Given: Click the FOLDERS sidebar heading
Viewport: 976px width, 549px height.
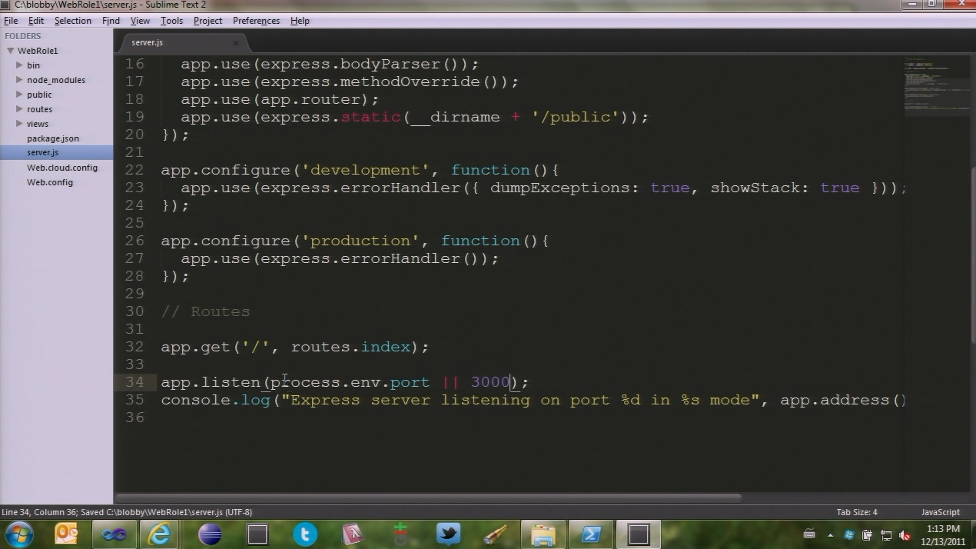Looking at the screenshot, I should [23, 36].
